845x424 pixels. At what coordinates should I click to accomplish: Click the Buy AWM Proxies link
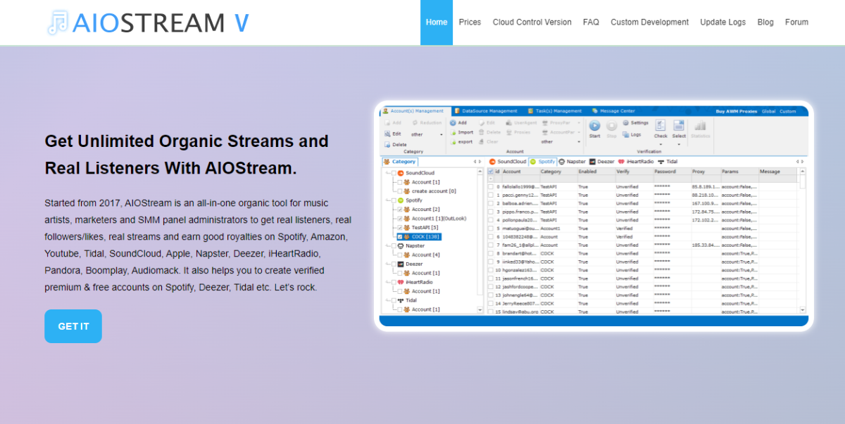click(x=737, y=111)
